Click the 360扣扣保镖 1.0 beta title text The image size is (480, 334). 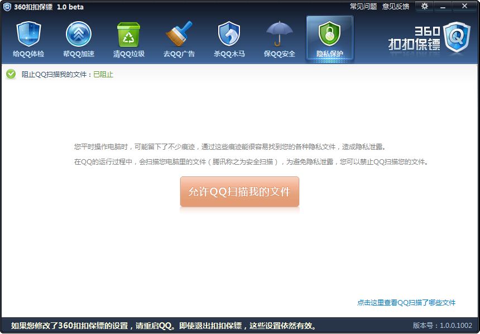coord(49,7)
